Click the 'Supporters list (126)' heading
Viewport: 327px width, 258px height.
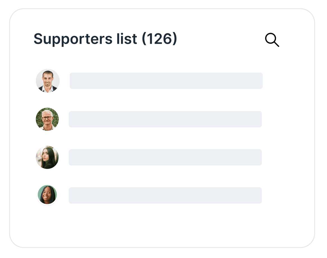(105, 39)
